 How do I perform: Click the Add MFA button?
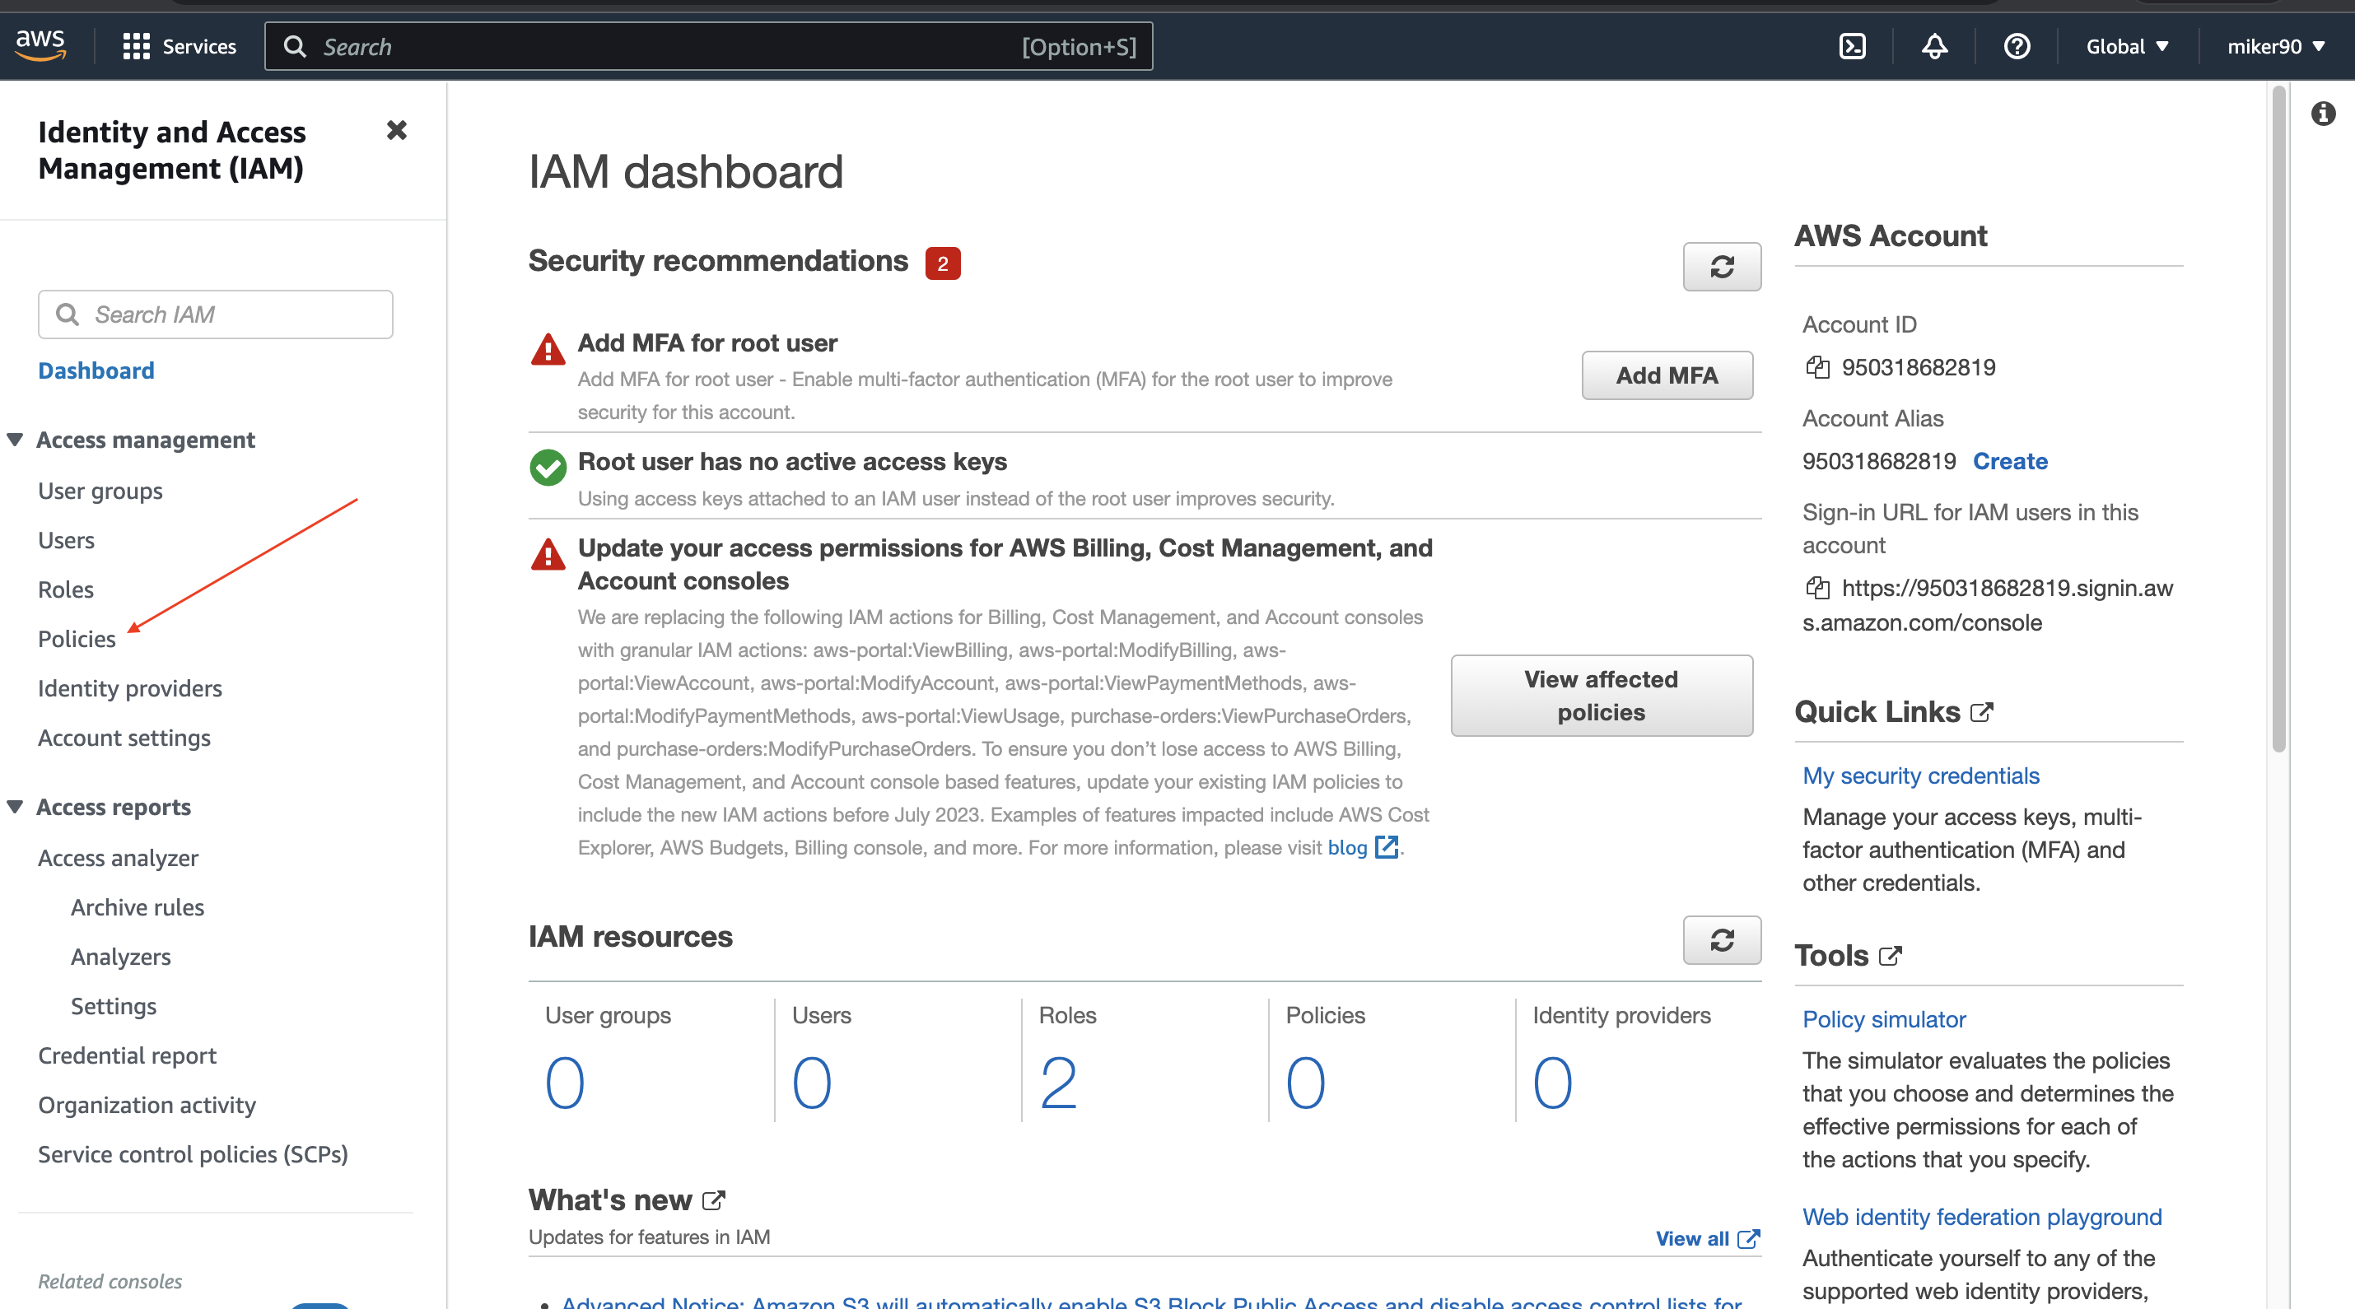pos(1667,375)
